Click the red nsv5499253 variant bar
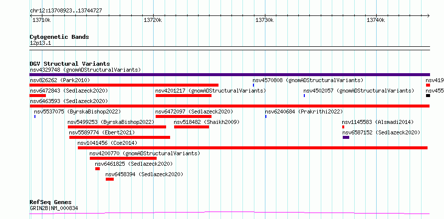Image resolution: width=444 pixels, height=219 pixels. click(117, 127)
